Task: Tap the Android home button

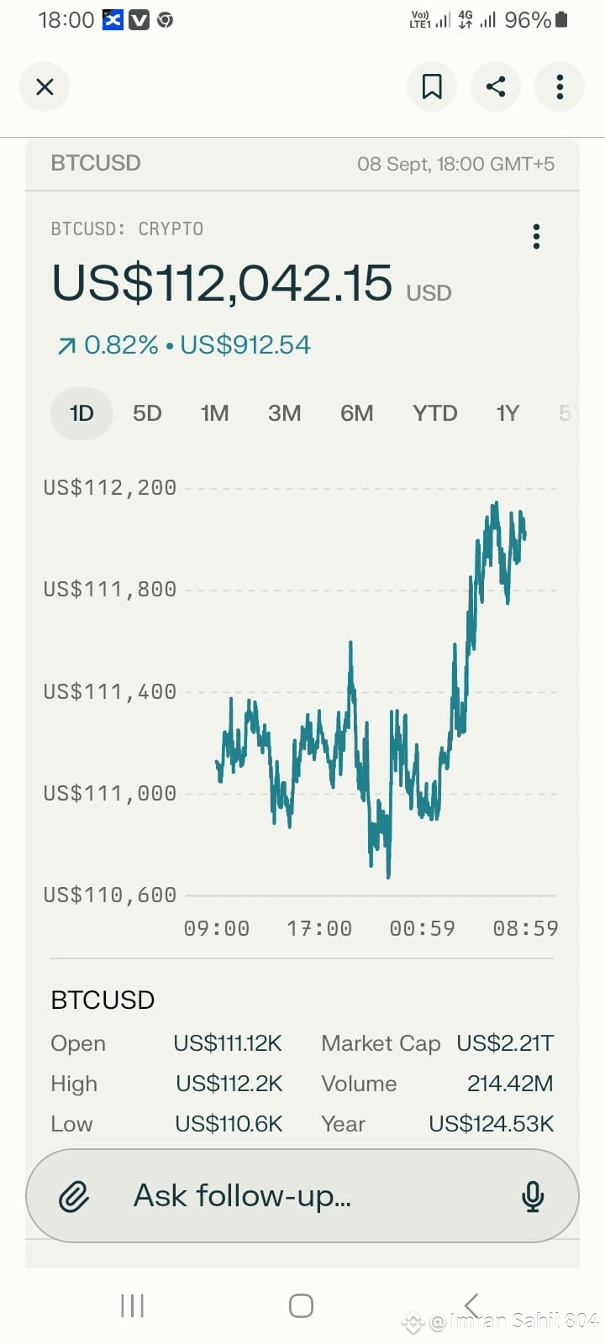Action: 301,1305
